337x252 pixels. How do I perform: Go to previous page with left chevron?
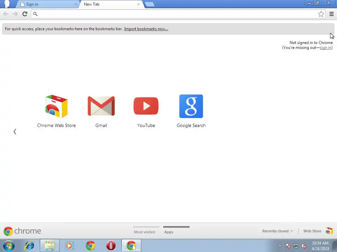click(x=15, y=132)
